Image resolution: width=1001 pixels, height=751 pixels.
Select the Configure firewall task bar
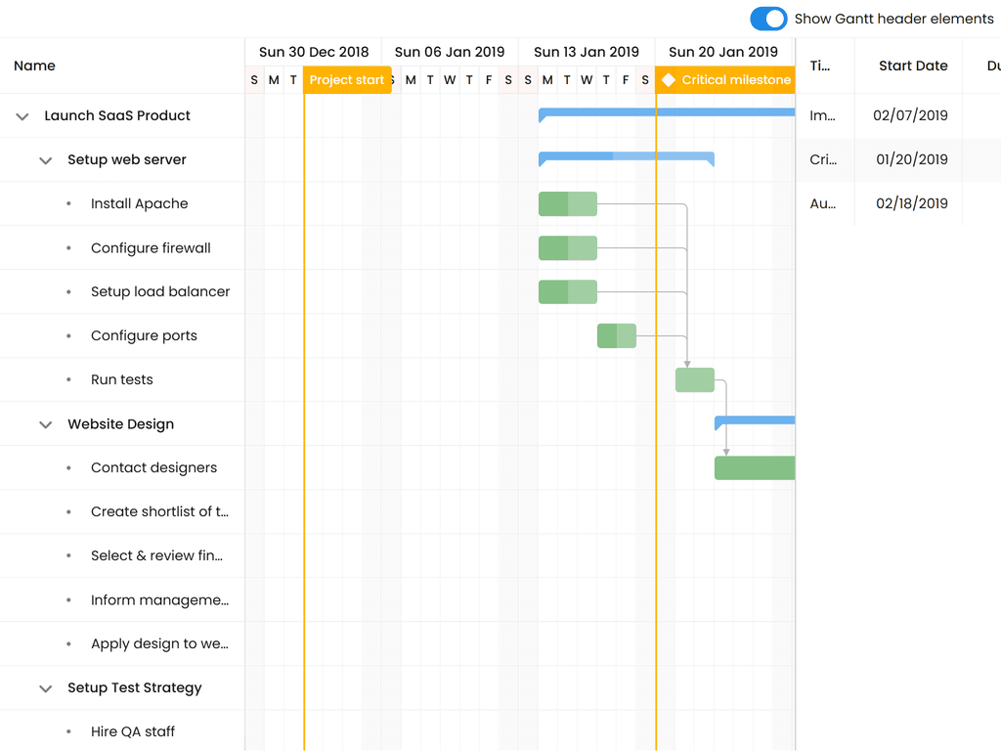[567, 247]
